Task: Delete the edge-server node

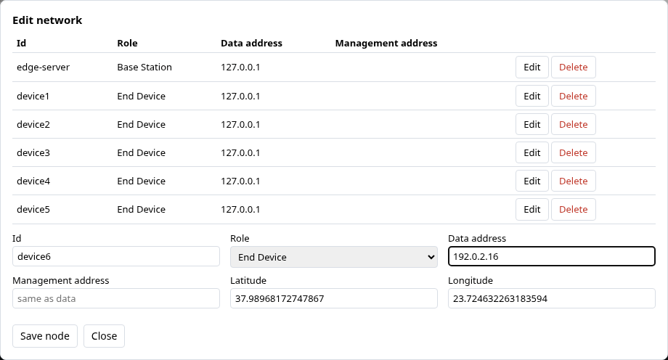Action: click(573, 67)
